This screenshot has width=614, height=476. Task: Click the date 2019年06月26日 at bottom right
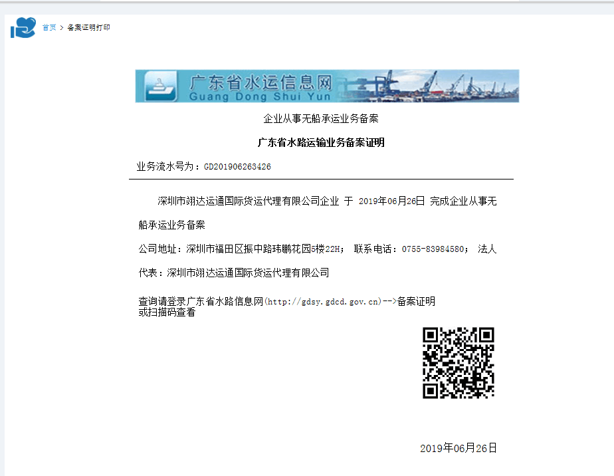(458, 448)
